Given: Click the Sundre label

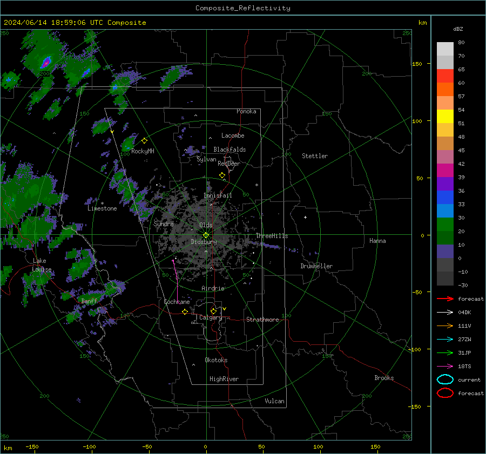Looking at the screenshot, I should point(164,223).
